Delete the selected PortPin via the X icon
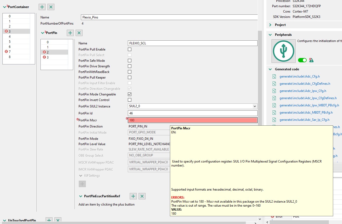Viewport: 342px width, 224px height. [79, 33]
